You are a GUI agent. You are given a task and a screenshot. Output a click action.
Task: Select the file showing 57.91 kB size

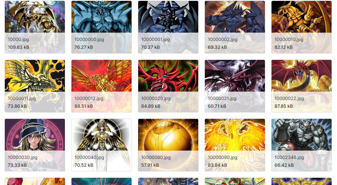pos(168,145)
